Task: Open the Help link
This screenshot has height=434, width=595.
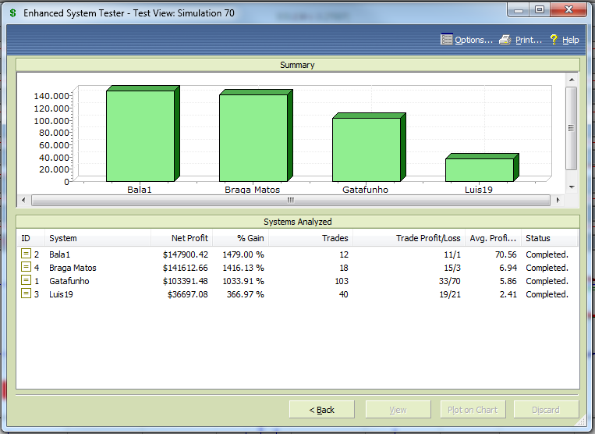Action: [x=570, y=40]
